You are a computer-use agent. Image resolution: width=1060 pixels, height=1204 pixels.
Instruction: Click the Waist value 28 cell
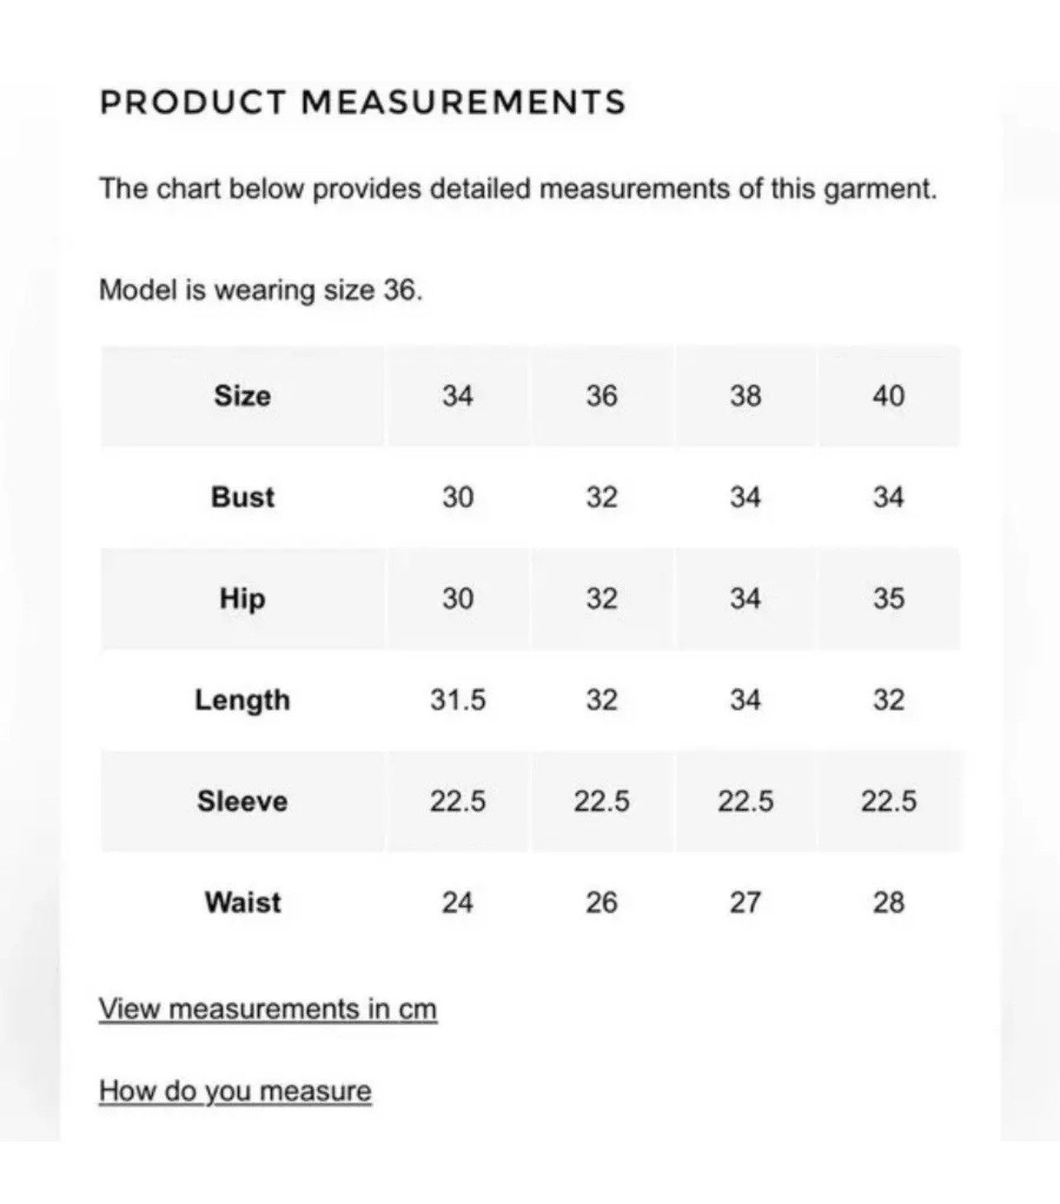click(x=888, y=902)
